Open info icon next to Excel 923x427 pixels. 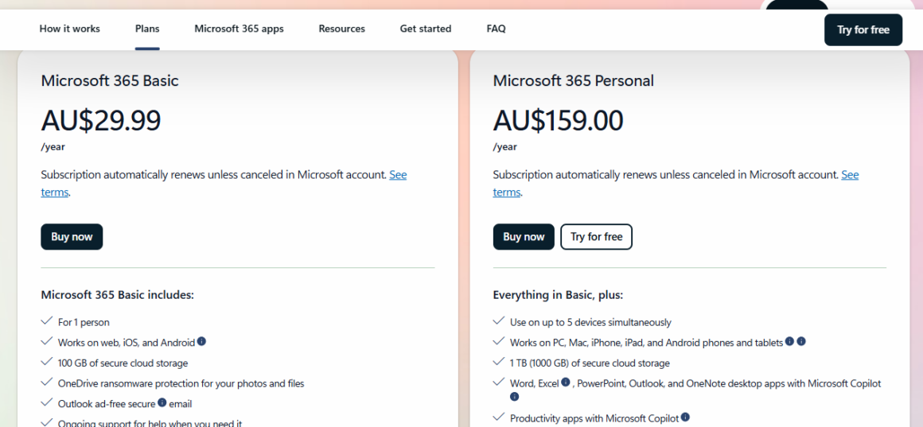[566, 382]
